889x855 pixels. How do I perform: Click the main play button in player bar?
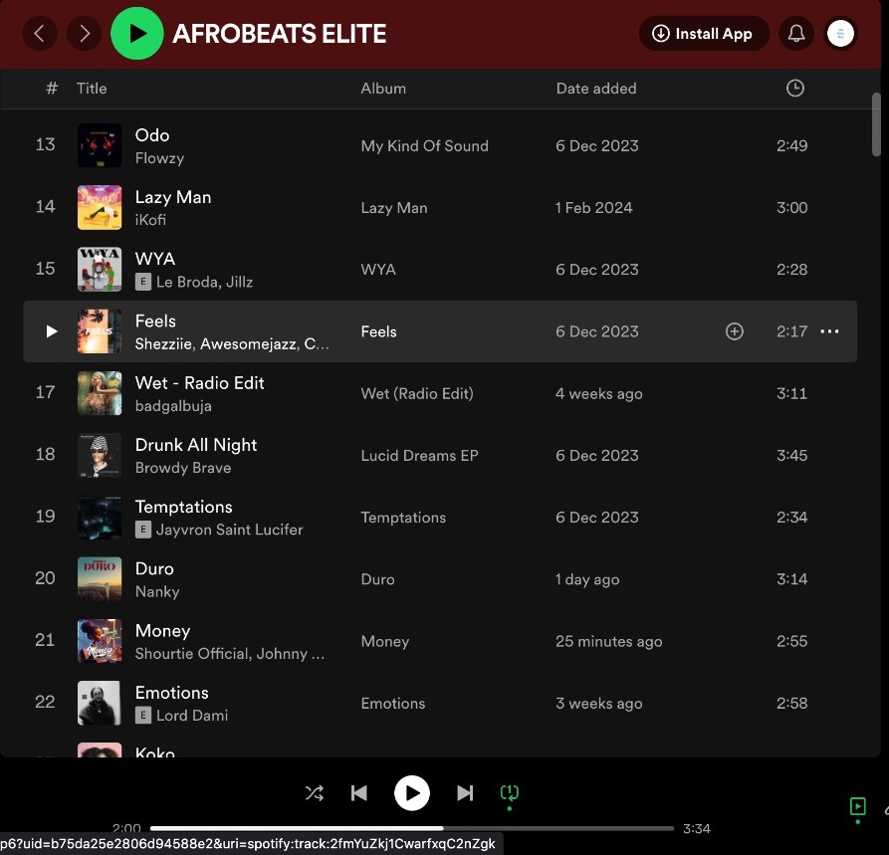[x=411, y=792]
